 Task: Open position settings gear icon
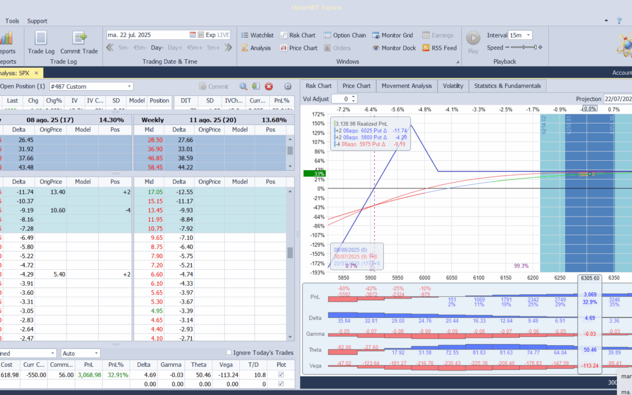click(287, 87)
